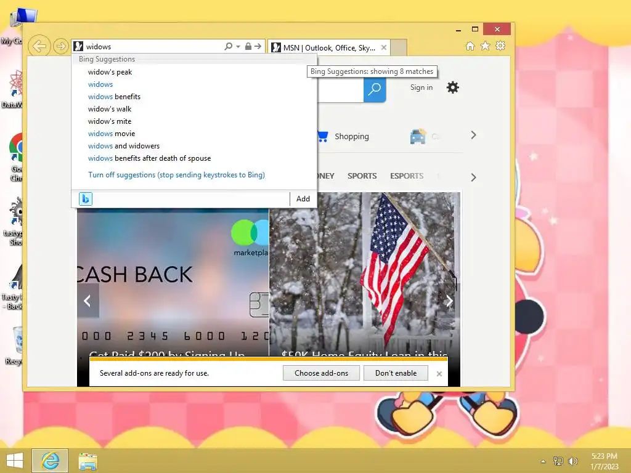The width and height of the screenshot is (631, 473).
Task: Select the Google Chrome desktop shortcut
Action: pos(15,157)
